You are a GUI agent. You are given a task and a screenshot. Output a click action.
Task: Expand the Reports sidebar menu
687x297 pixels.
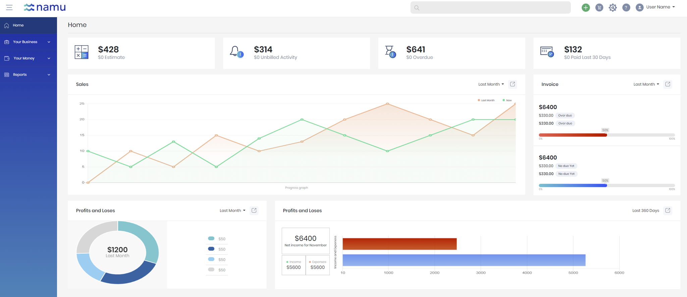point(29,75)
